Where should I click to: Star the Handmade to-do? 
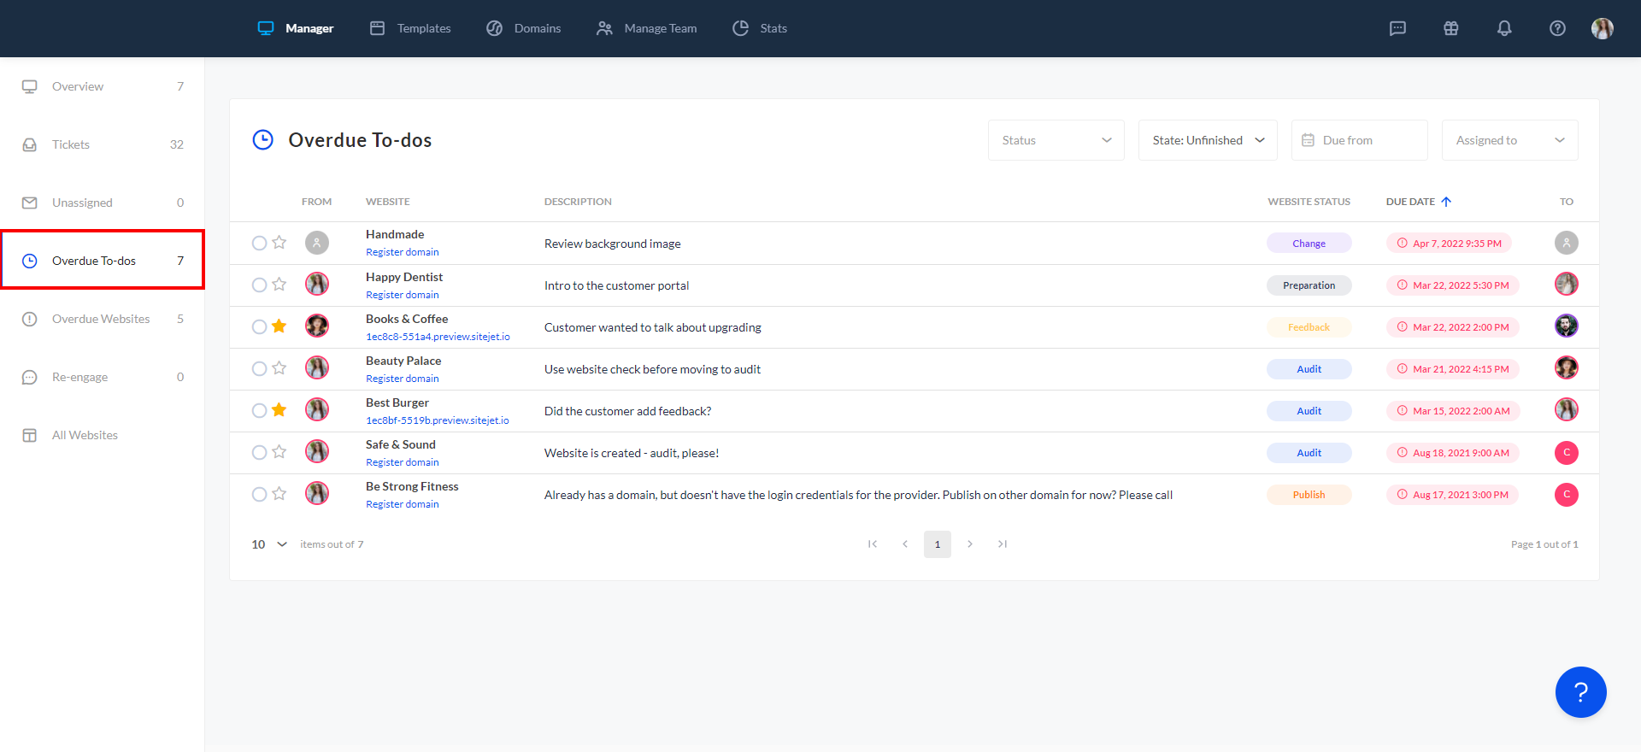pyautogui.click(x=279, y=243)
